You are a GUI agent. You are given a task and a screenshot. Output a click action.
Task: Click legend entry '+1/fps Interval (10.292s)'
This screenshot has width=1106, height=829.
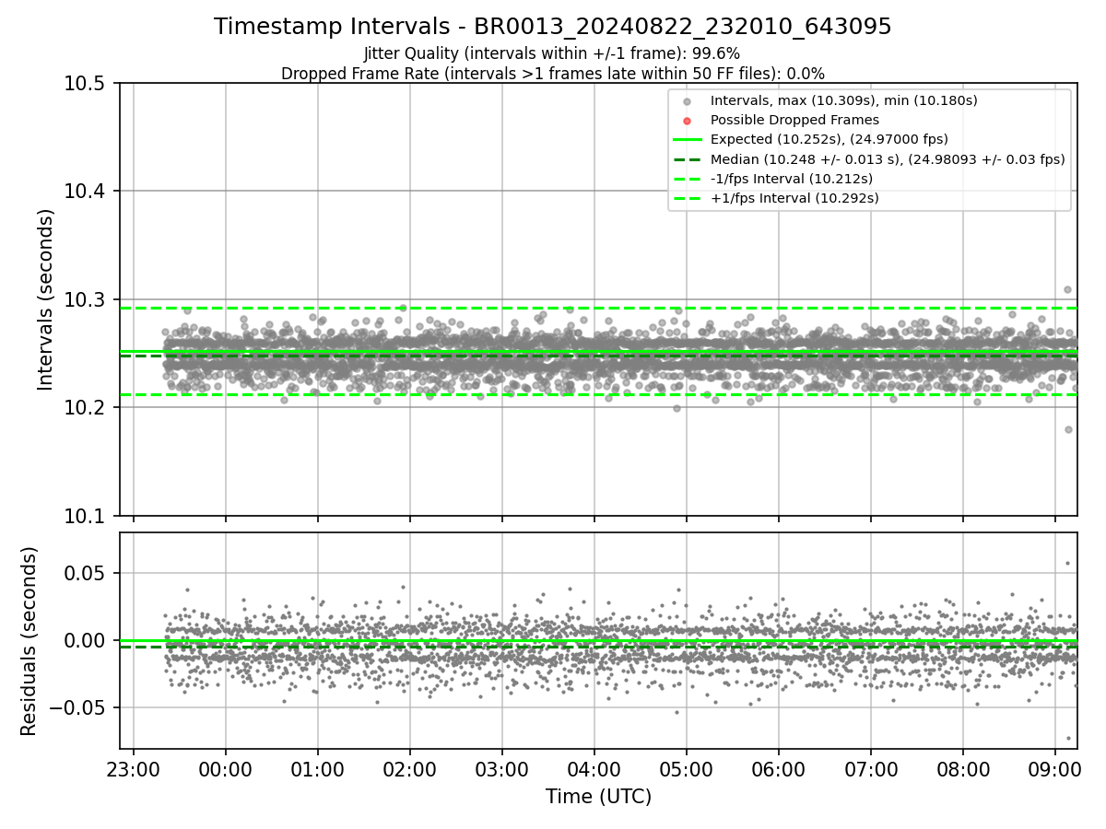(794, 198)
